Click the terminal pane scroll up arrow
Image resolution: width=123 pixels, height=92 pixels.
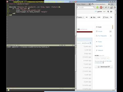click(76, 47)
